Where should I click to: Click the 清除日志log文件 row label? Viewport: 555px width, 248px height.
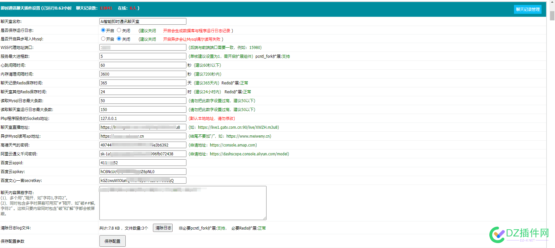tap(16, 228)
